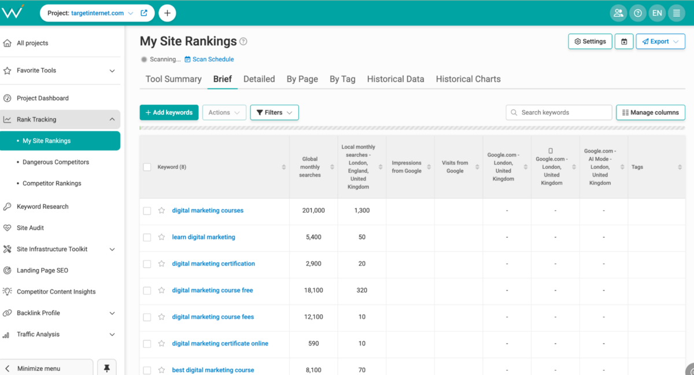Check the best digital marketing course row
Image resolution: width=694 pixels, height=375 pixels.
tap(147, 370)
